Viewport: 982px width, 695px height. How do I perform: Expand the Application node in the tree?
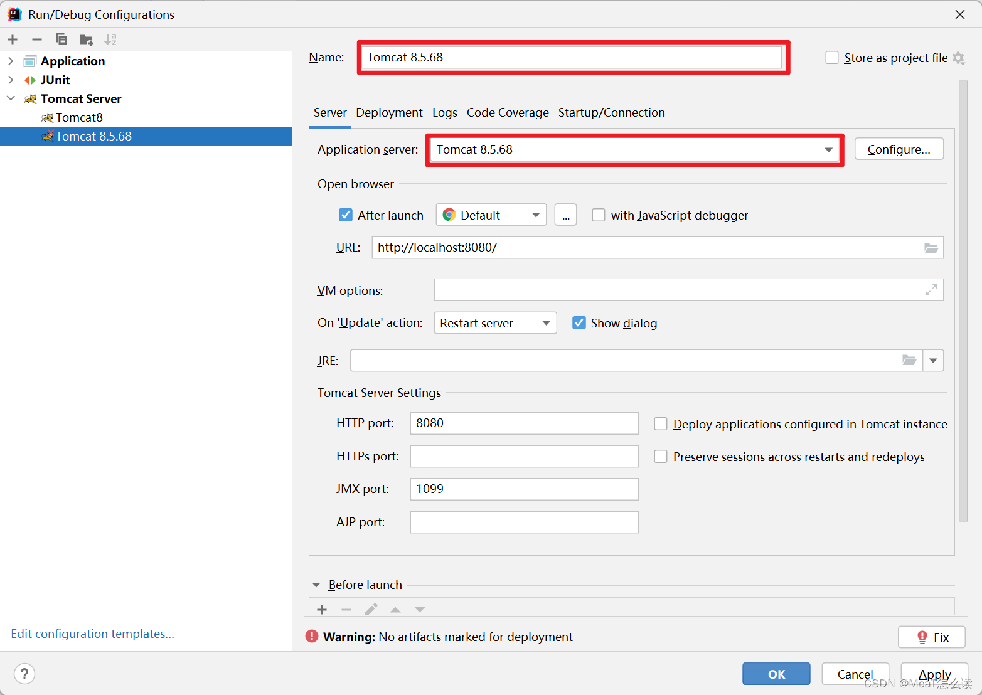pyautogui.click(x=11, y=61)
